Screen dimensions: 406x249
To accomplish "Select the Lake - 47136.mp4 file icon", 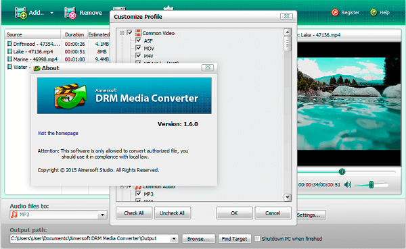I will tap(9, 51).
